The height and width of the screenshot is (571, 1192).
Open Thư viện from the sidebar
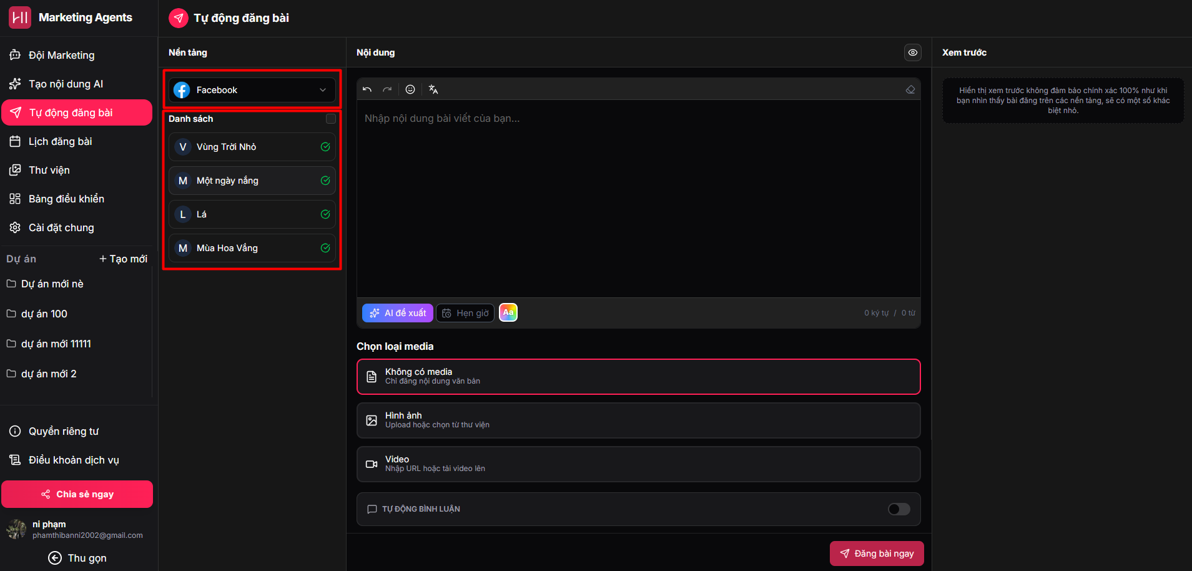pyautogui.click(x=49, y=170)
